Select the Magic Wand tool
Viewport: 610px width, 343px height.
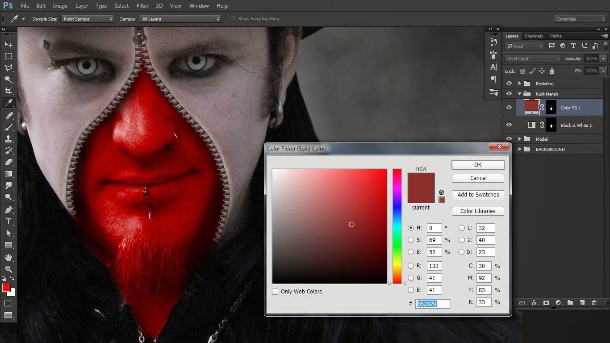[x=8, y=79]
